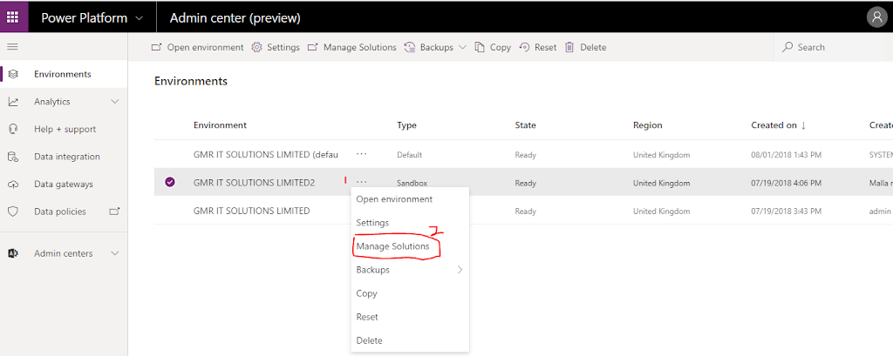Click the Analytics sidebar label

[x=51, y=102]
